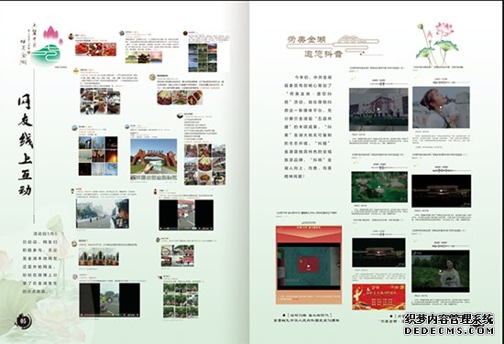Click the lotus flower illustration at top right
504x344 pixels.
[x=437, y=43]
